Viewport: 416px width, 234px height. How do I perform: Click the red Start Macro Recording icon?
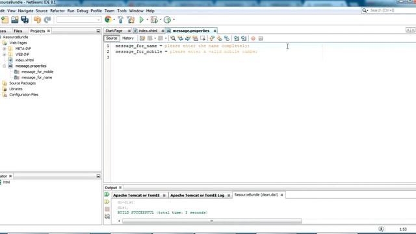[253, 39]
